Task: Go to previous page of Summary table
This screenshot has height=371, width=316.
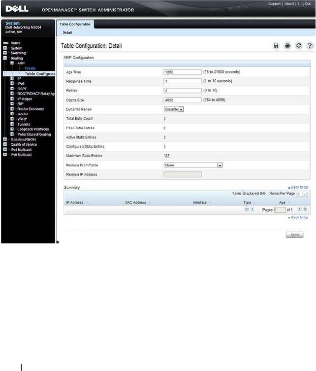Action: 252,209
